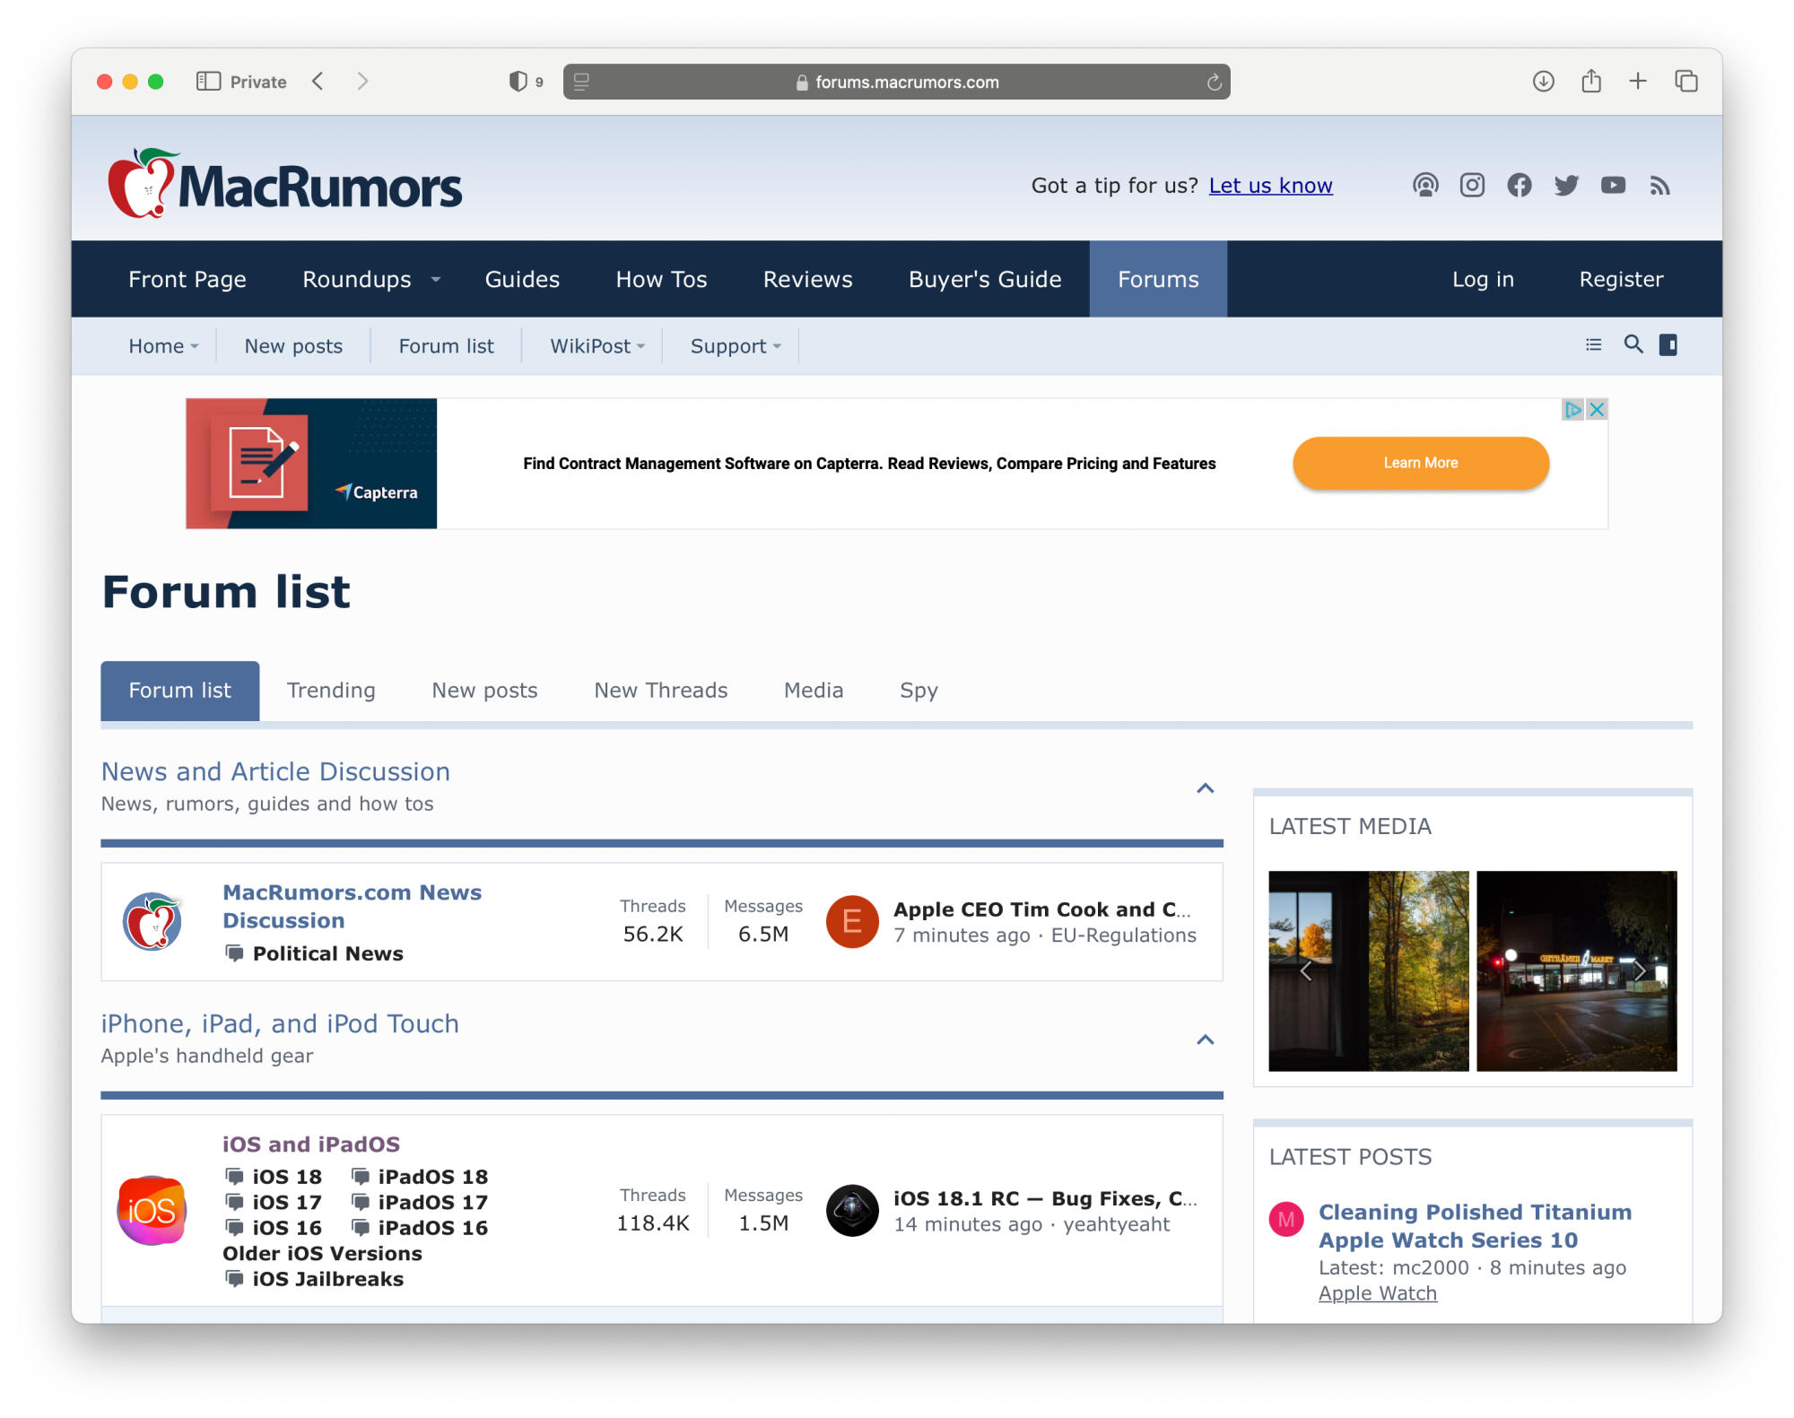
Task: Open the MacRumors.com News forum icon
Action: (152, 921)
